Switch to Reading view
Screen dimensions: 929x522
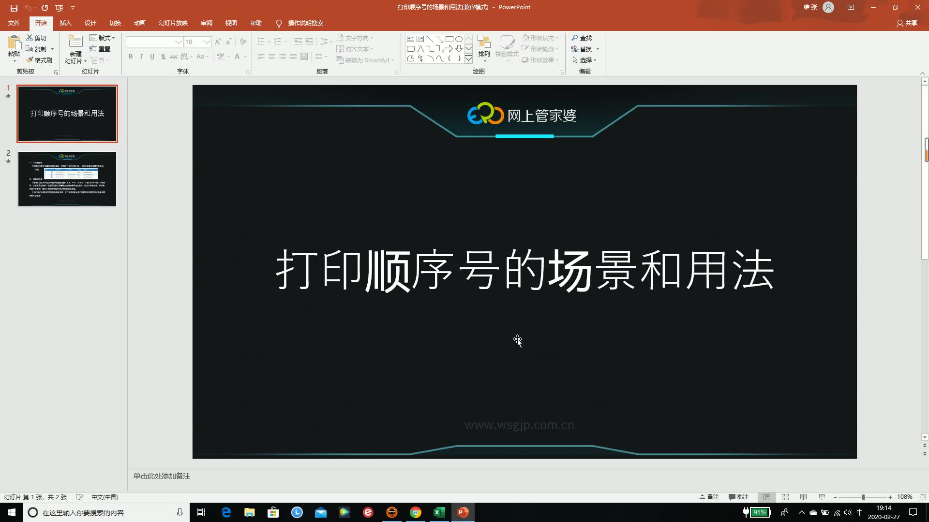pyautogui.click(x=803, y=497)
